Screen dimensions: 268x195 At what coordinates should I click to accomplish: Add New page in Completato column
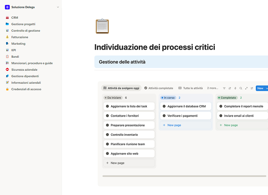(242, 125)
